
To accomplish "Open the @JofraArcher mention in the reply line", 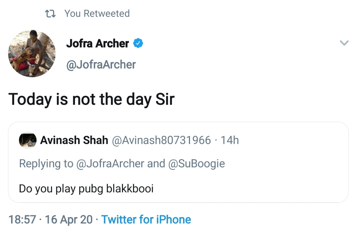I will tap(110, 163).
